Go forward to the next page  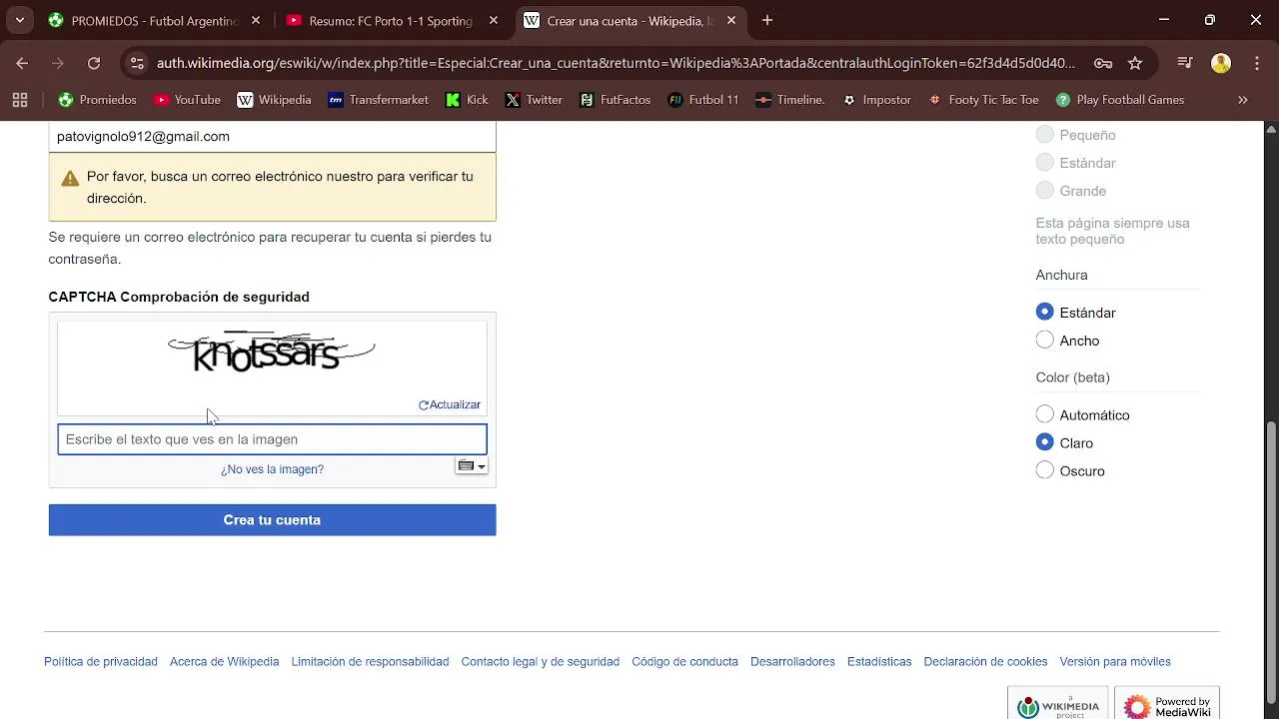[x=58, y=63]
